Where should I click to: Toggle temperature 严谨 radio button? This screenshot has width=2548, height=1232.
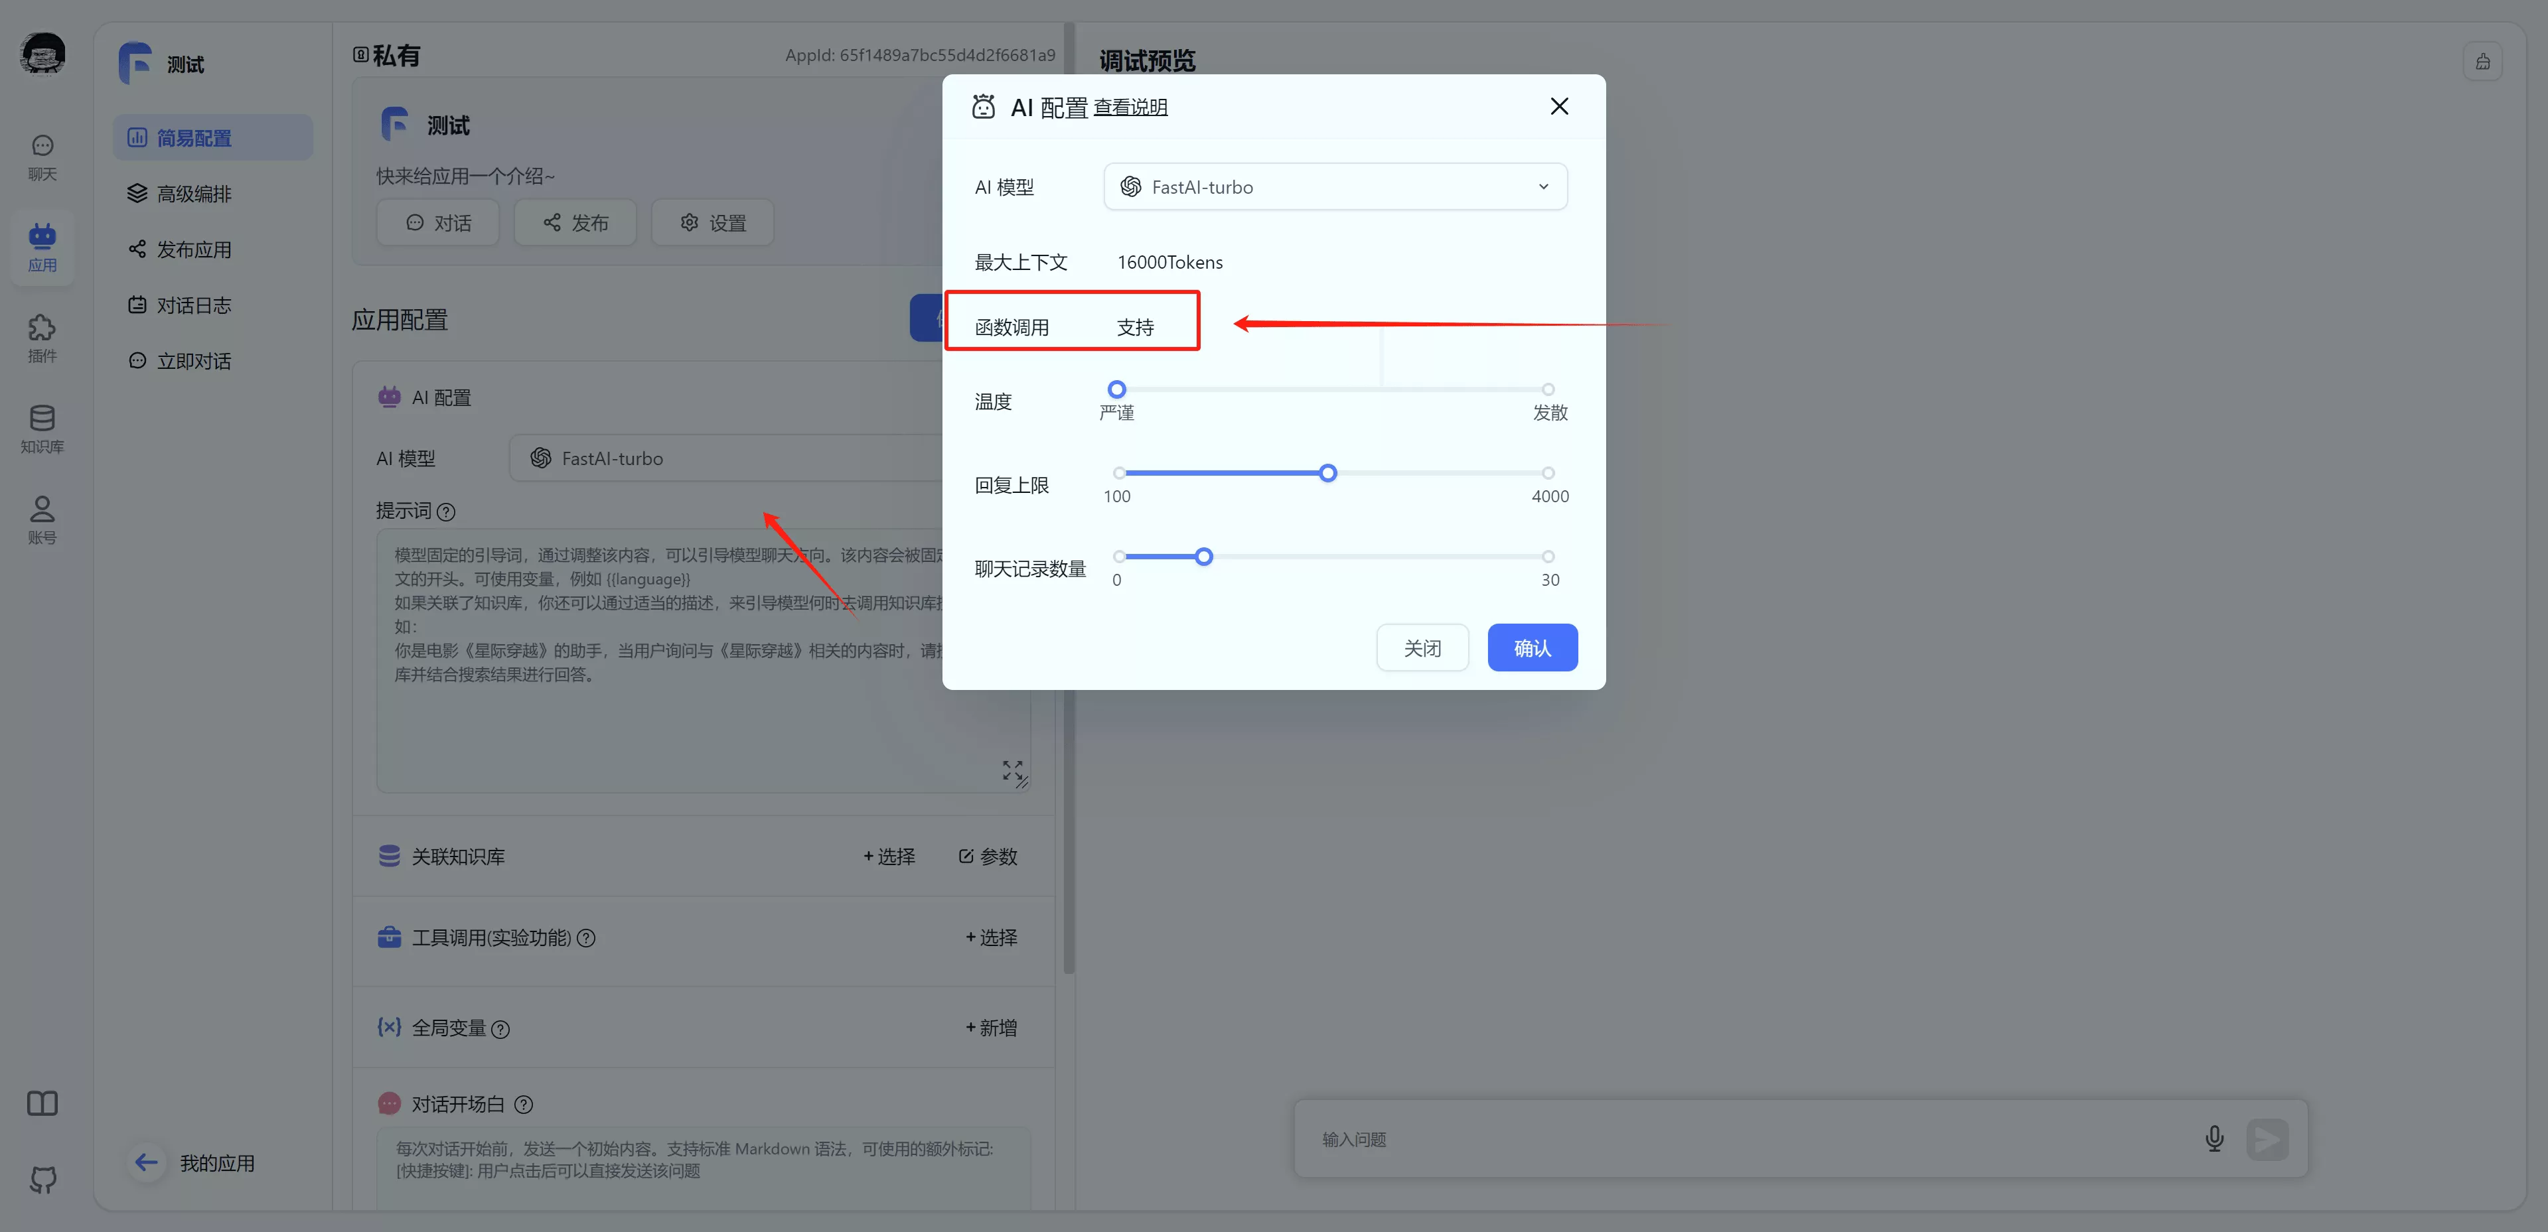click(x=1116, y=387)
